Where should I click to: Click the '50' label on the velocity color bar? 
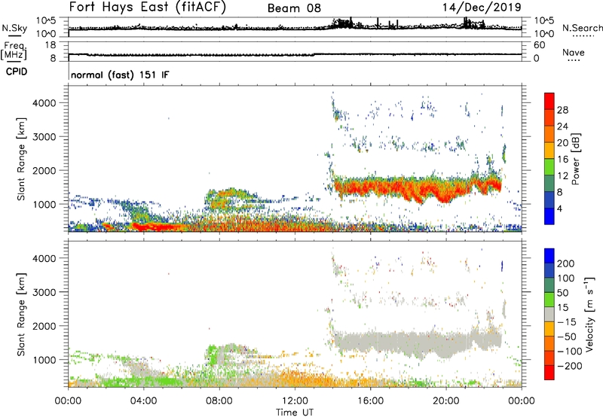[x=562, y=293]
